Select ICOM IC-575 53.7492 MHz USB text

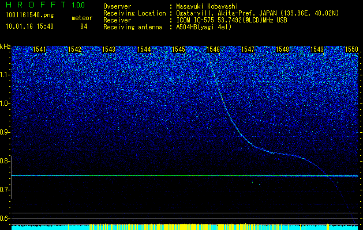pyautogui.click(x=231, y=20)
